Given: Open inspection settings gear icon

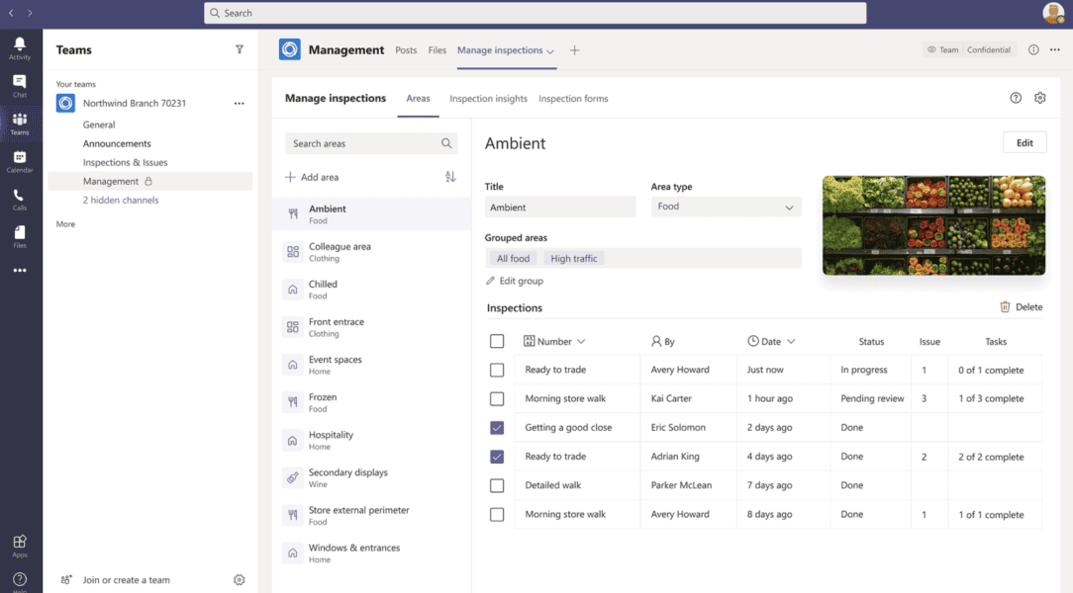Looking at the screenshot, I should click(1039, 98).
